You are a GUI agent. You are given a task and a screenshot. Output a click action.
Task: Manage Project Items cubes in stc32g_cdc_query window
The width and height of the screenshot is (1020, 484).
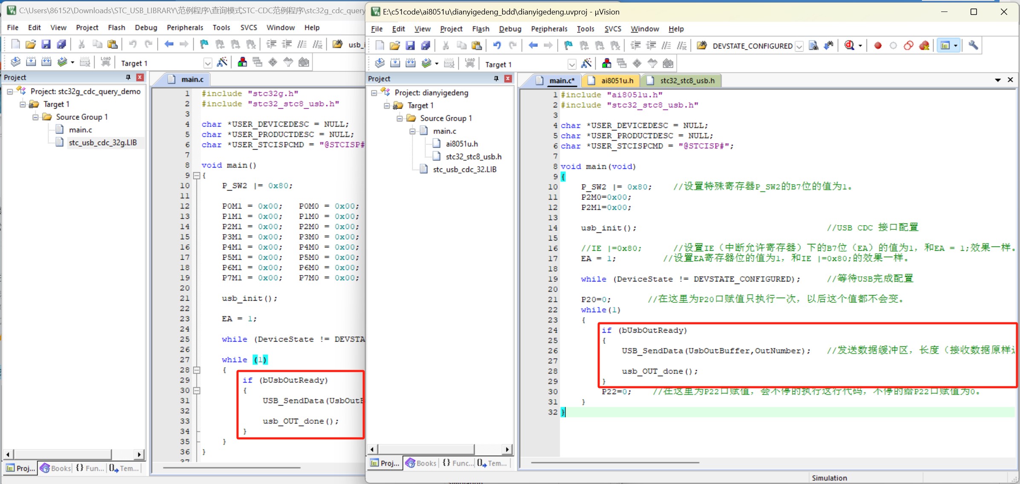point(242,63)
